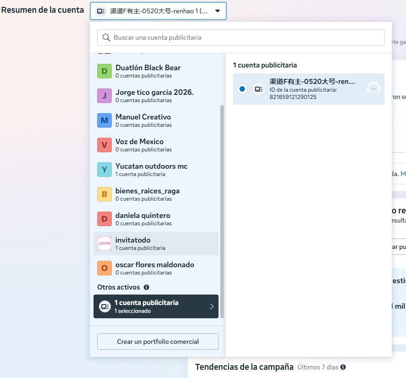
Task: Open the 1 cuenta publicitaria other assets row
Action: [156, 306]
